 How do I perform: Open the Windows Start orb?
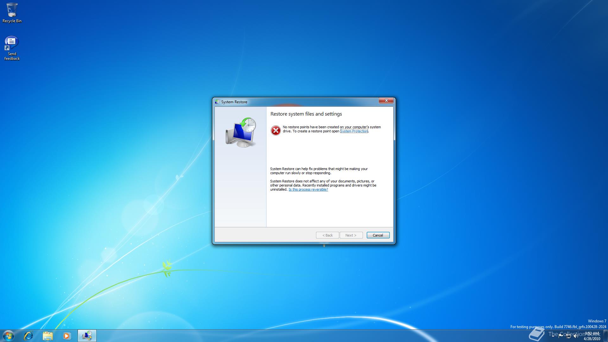point(9,336)
